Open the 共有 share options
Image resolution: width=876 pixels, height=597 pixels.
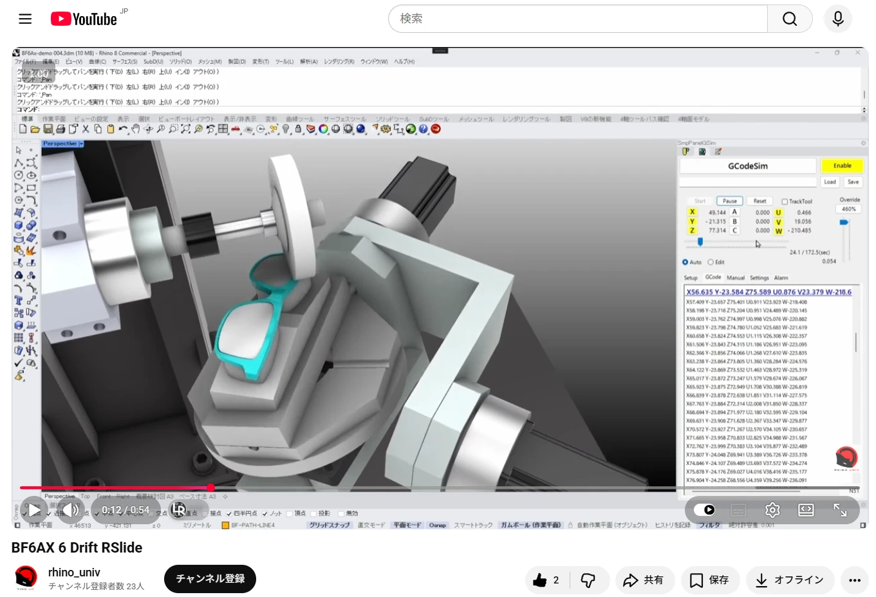(x=644, y=580)
